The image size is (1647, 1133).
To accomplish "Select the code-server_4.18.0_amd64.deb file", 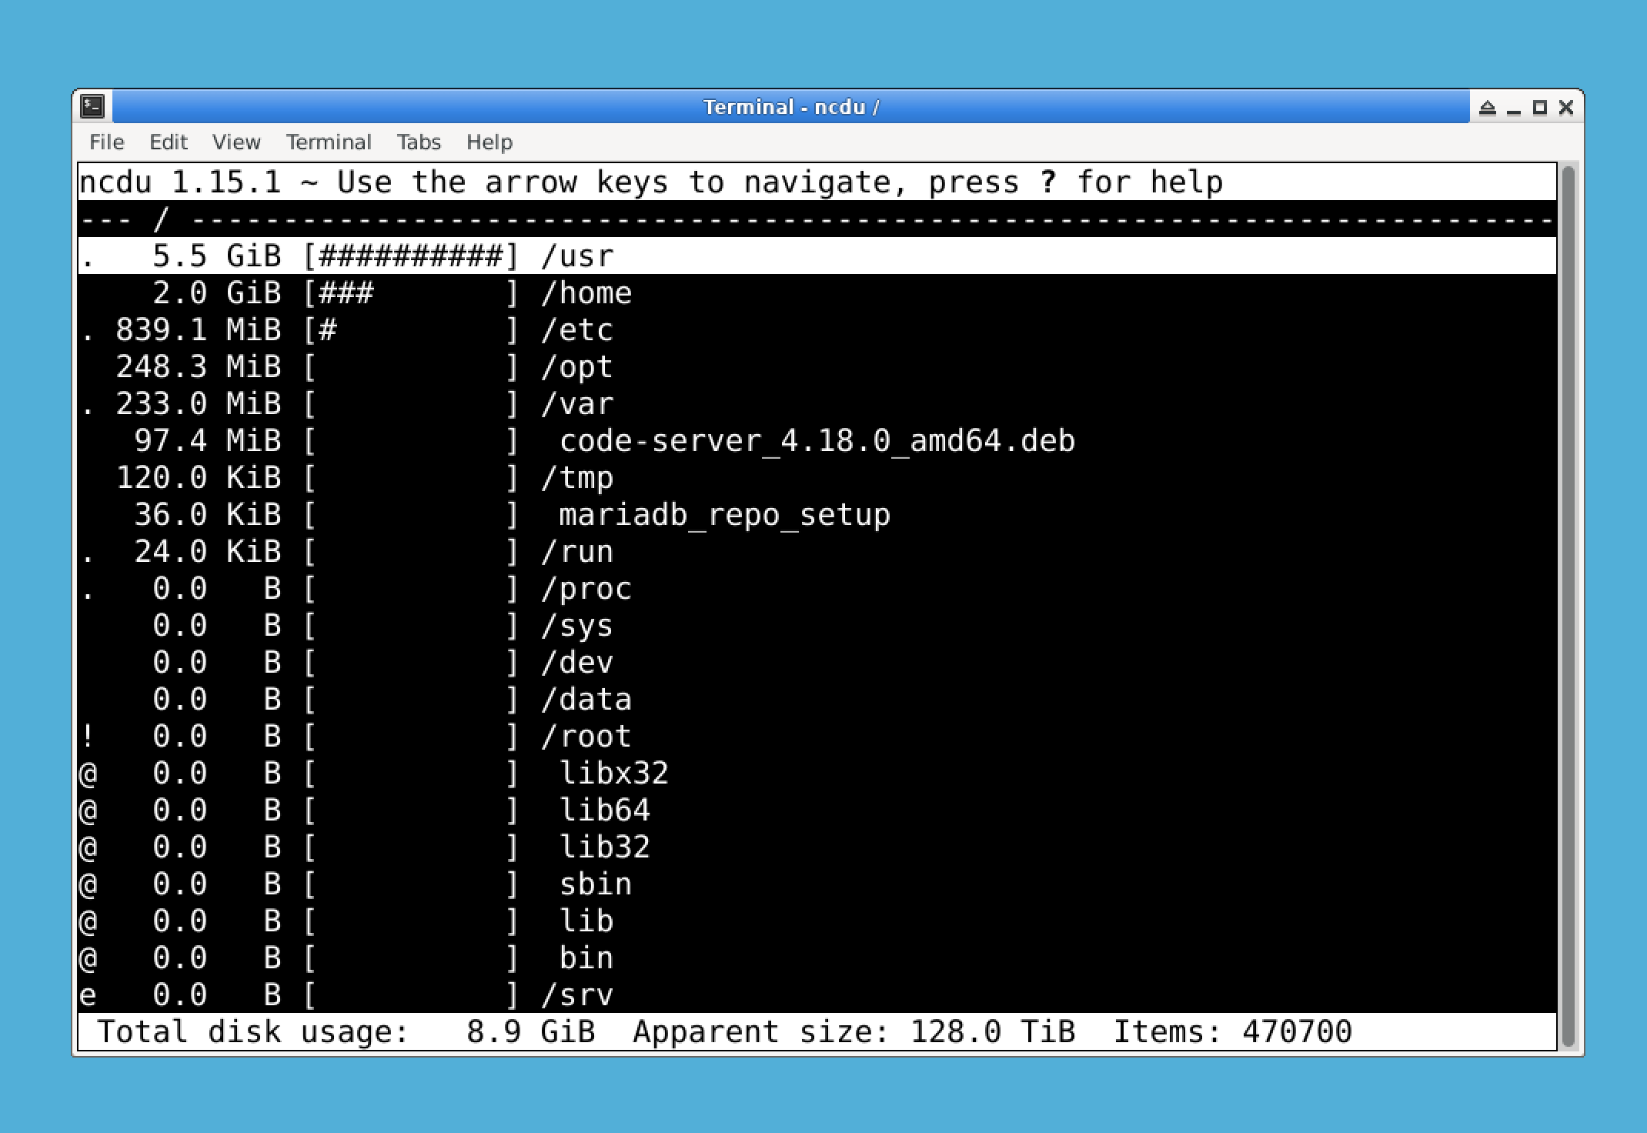I will tap(817, 440).
